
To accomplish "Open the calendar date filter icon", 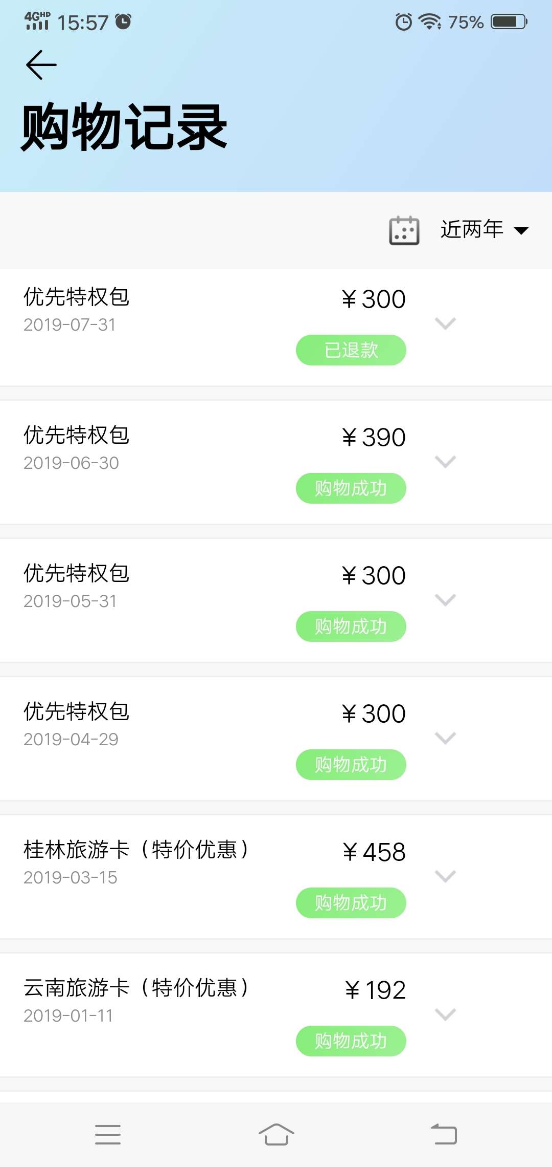I will click(x=404, y=230).
